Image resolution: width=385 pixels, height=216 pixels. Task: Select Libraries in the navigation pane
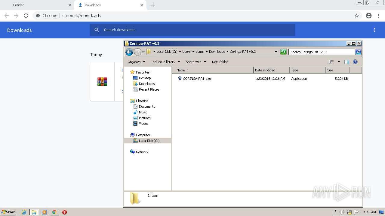[x=142, y=101]
